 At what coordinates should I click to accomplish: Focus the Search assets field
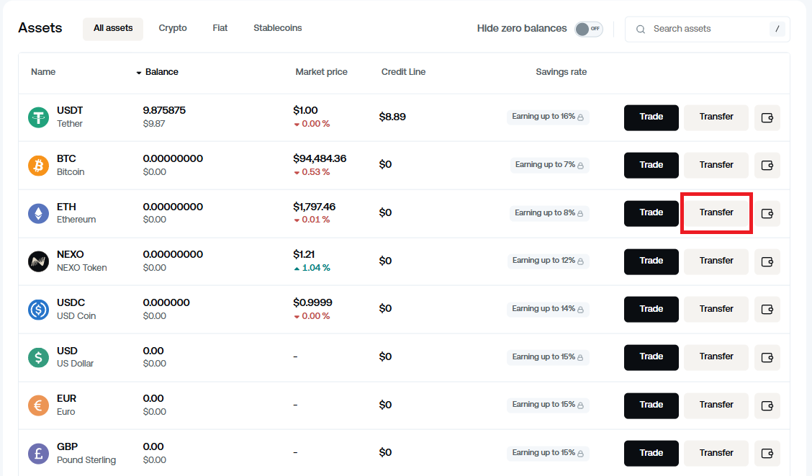(708, 29)
